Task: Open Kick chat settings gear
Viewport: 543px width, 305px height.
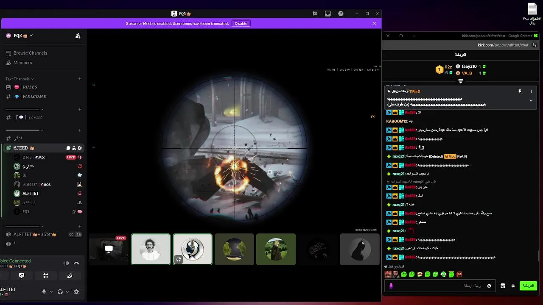Action: pyautogui.click(x=513, y=286)
